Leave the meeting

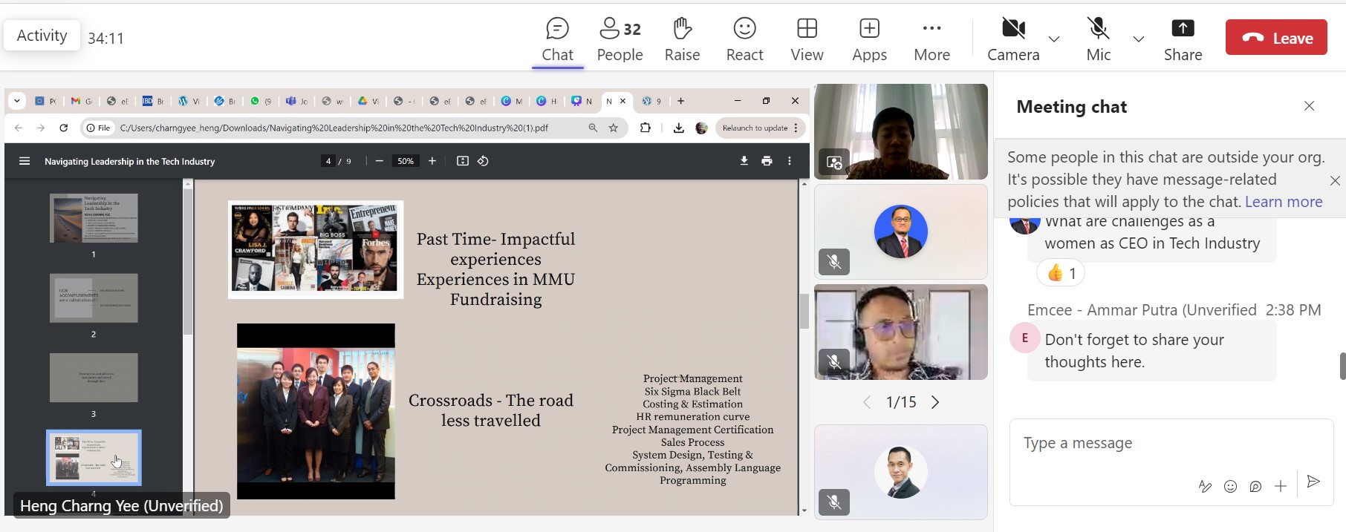tap(1276, 38)
